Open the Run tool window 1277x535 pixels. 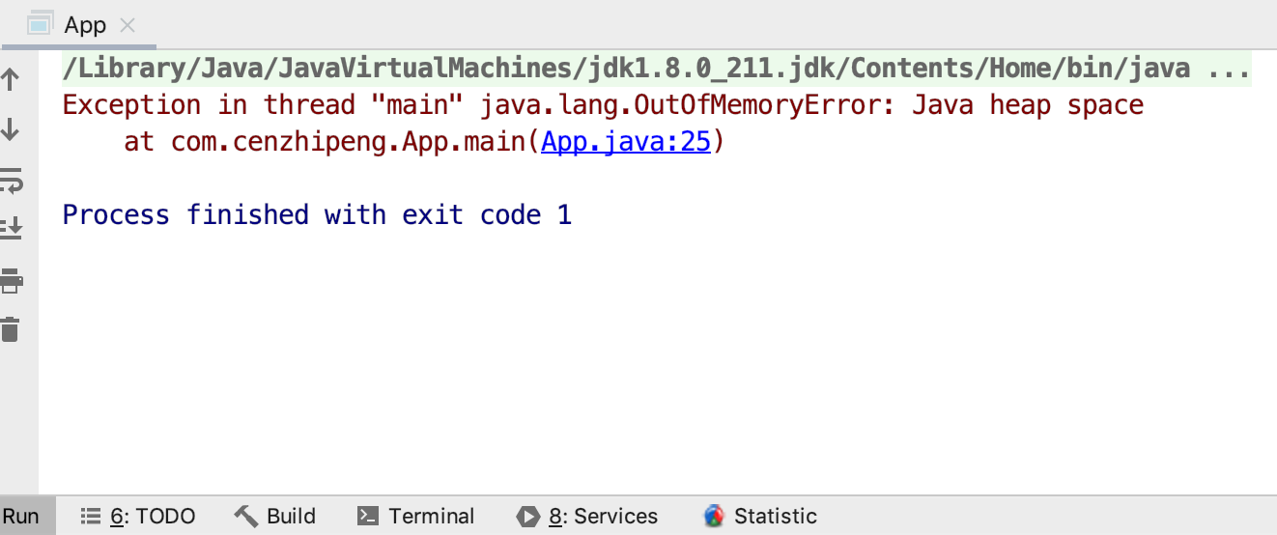21,516
